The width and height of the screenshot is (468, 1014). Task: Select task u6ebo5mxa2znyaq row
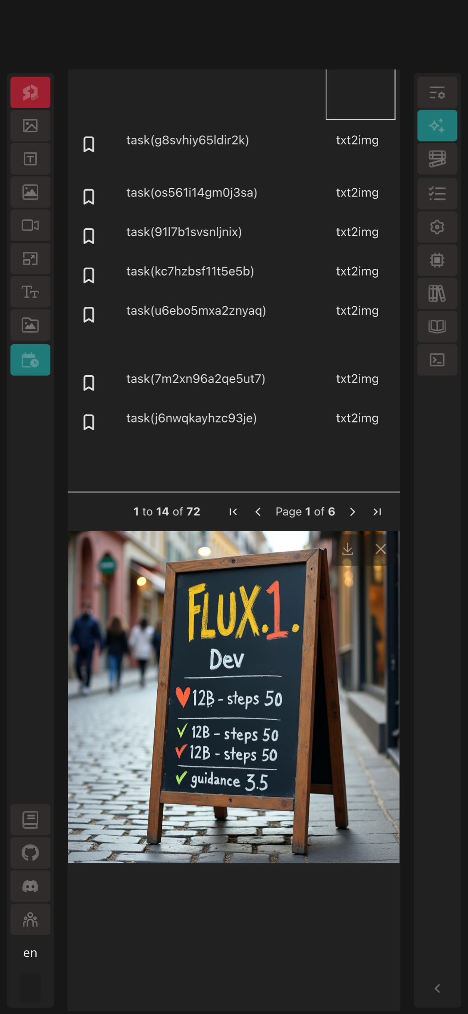(x=196, y=311)
